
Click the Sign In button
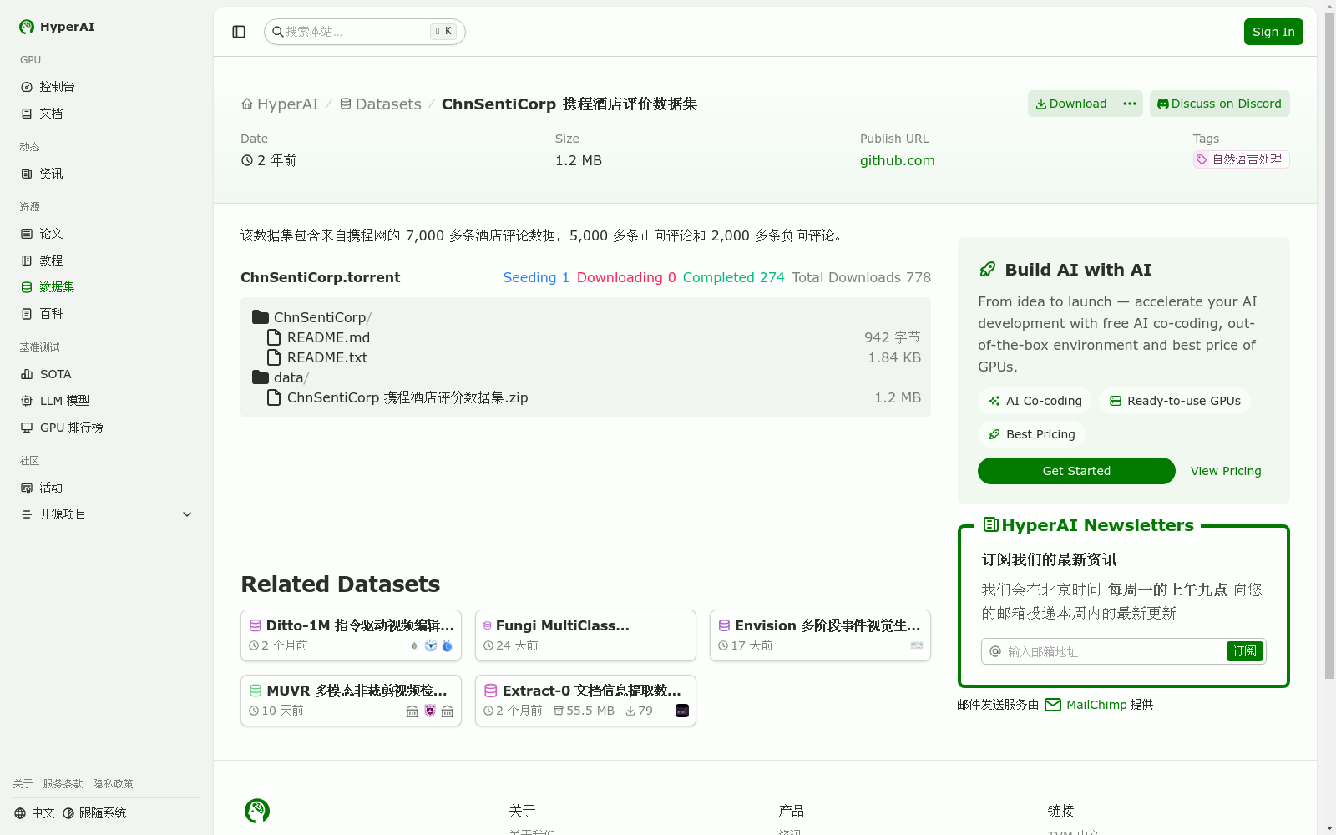[x=1273, y=32]
